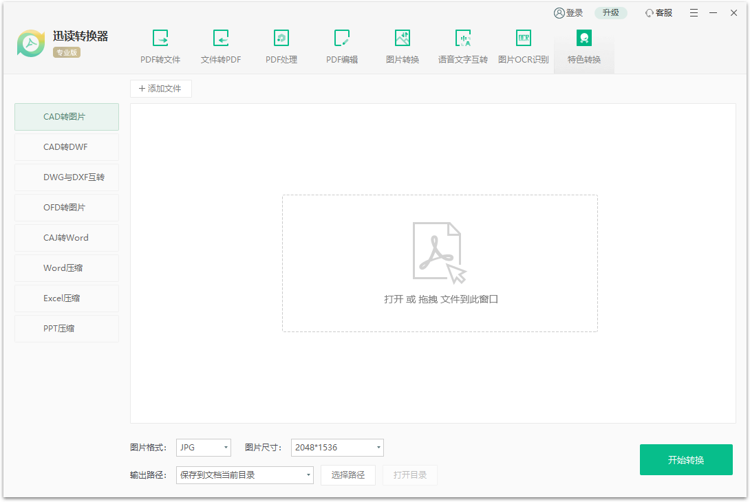Open the JPG image format dropdown
The width and height of the screenshot is (750, 502).
(x=203, y=448)
